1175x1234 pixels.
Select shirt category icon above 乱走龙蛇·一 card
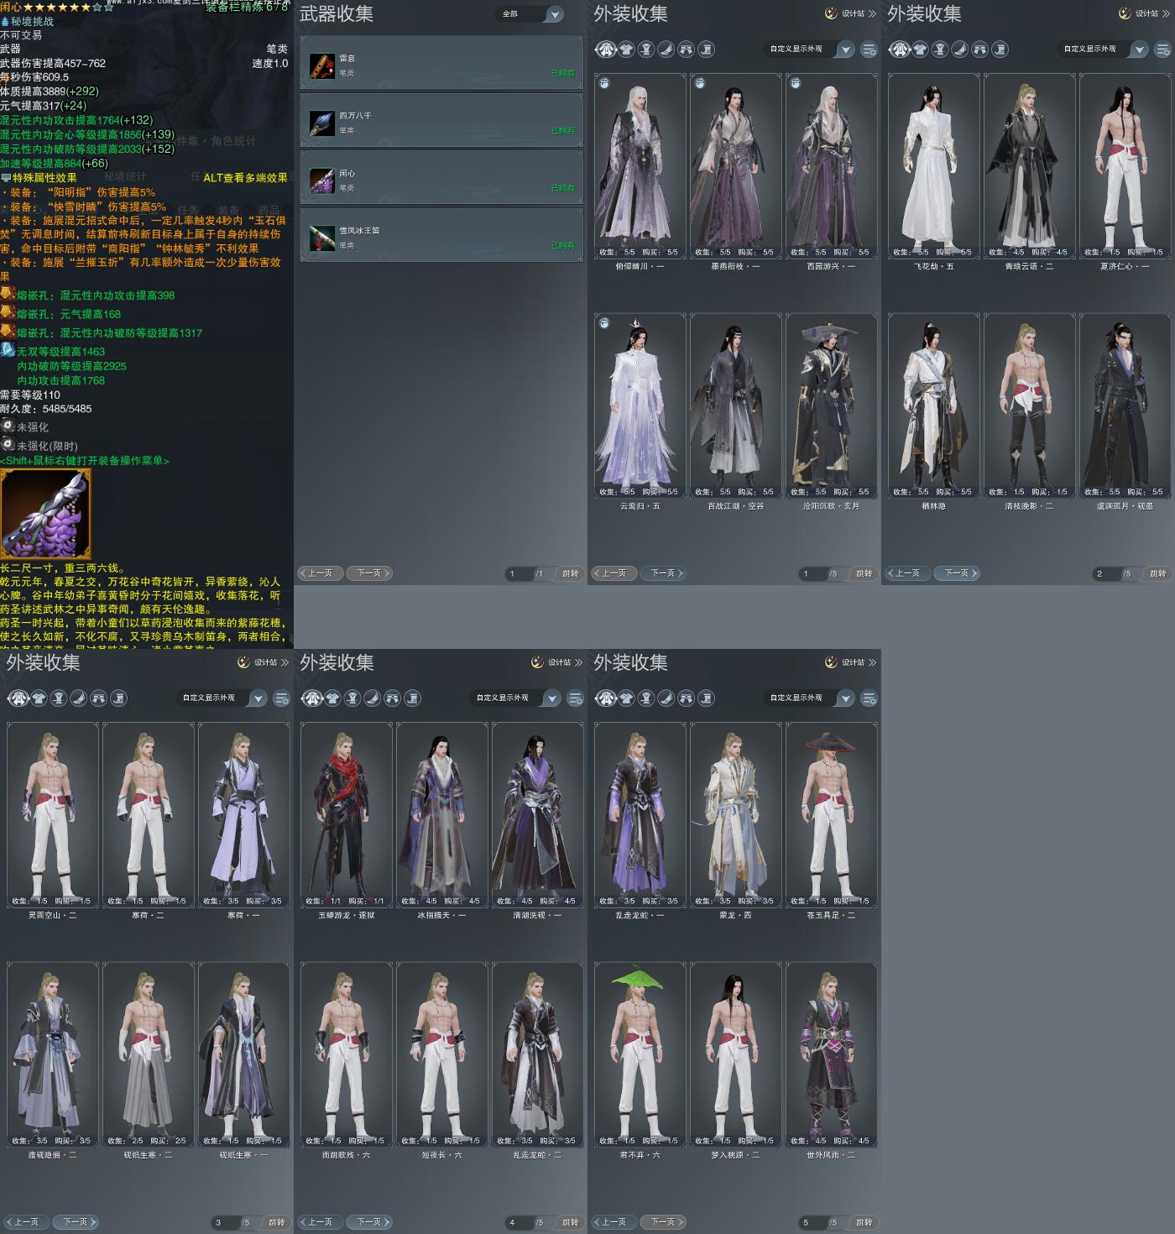pos(626,698)
